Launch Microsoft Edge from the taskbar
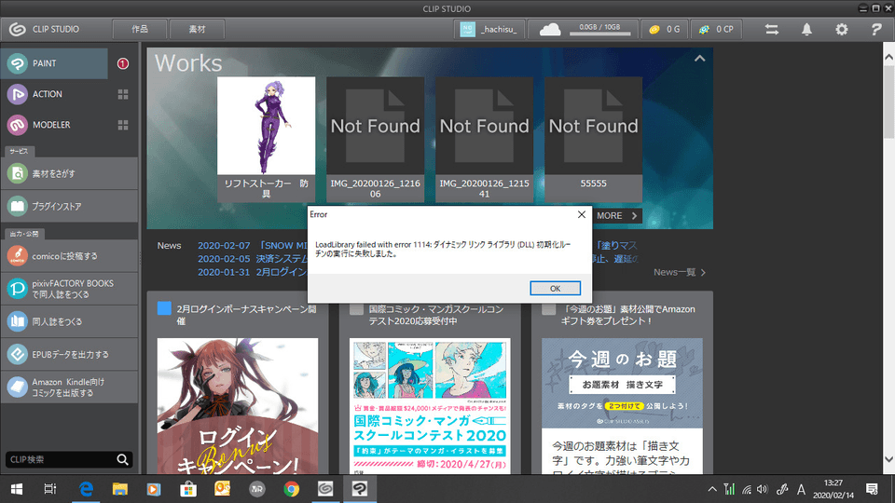Image resolution: width=895 pixels, height=503 pixels. pyautogui.click(x=86, y=489)
